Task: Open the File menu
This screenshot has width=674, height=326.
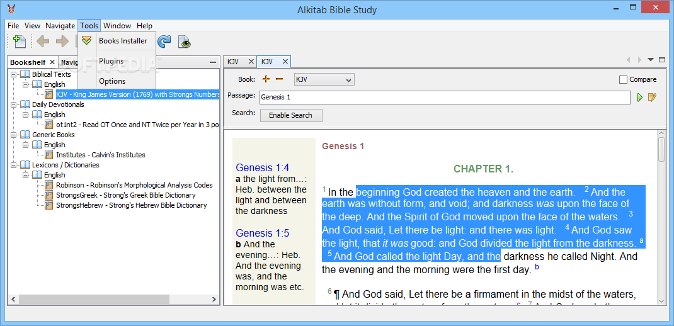Action: 13,26
